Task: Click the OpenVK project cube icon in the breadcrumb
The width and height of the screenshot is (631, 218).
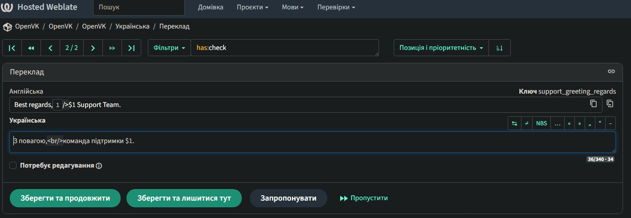Action: [x=7, y=27]
